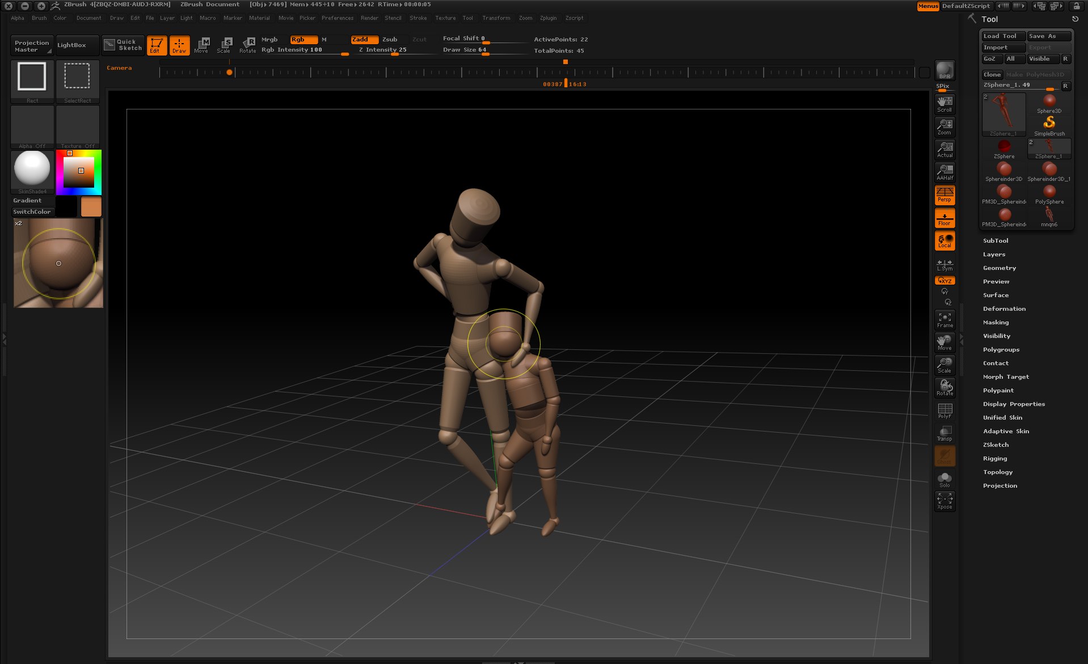The height and width of the screenshot is (664, 1088).
Task: Click the Load Tool button
Action: (1002, 36)
